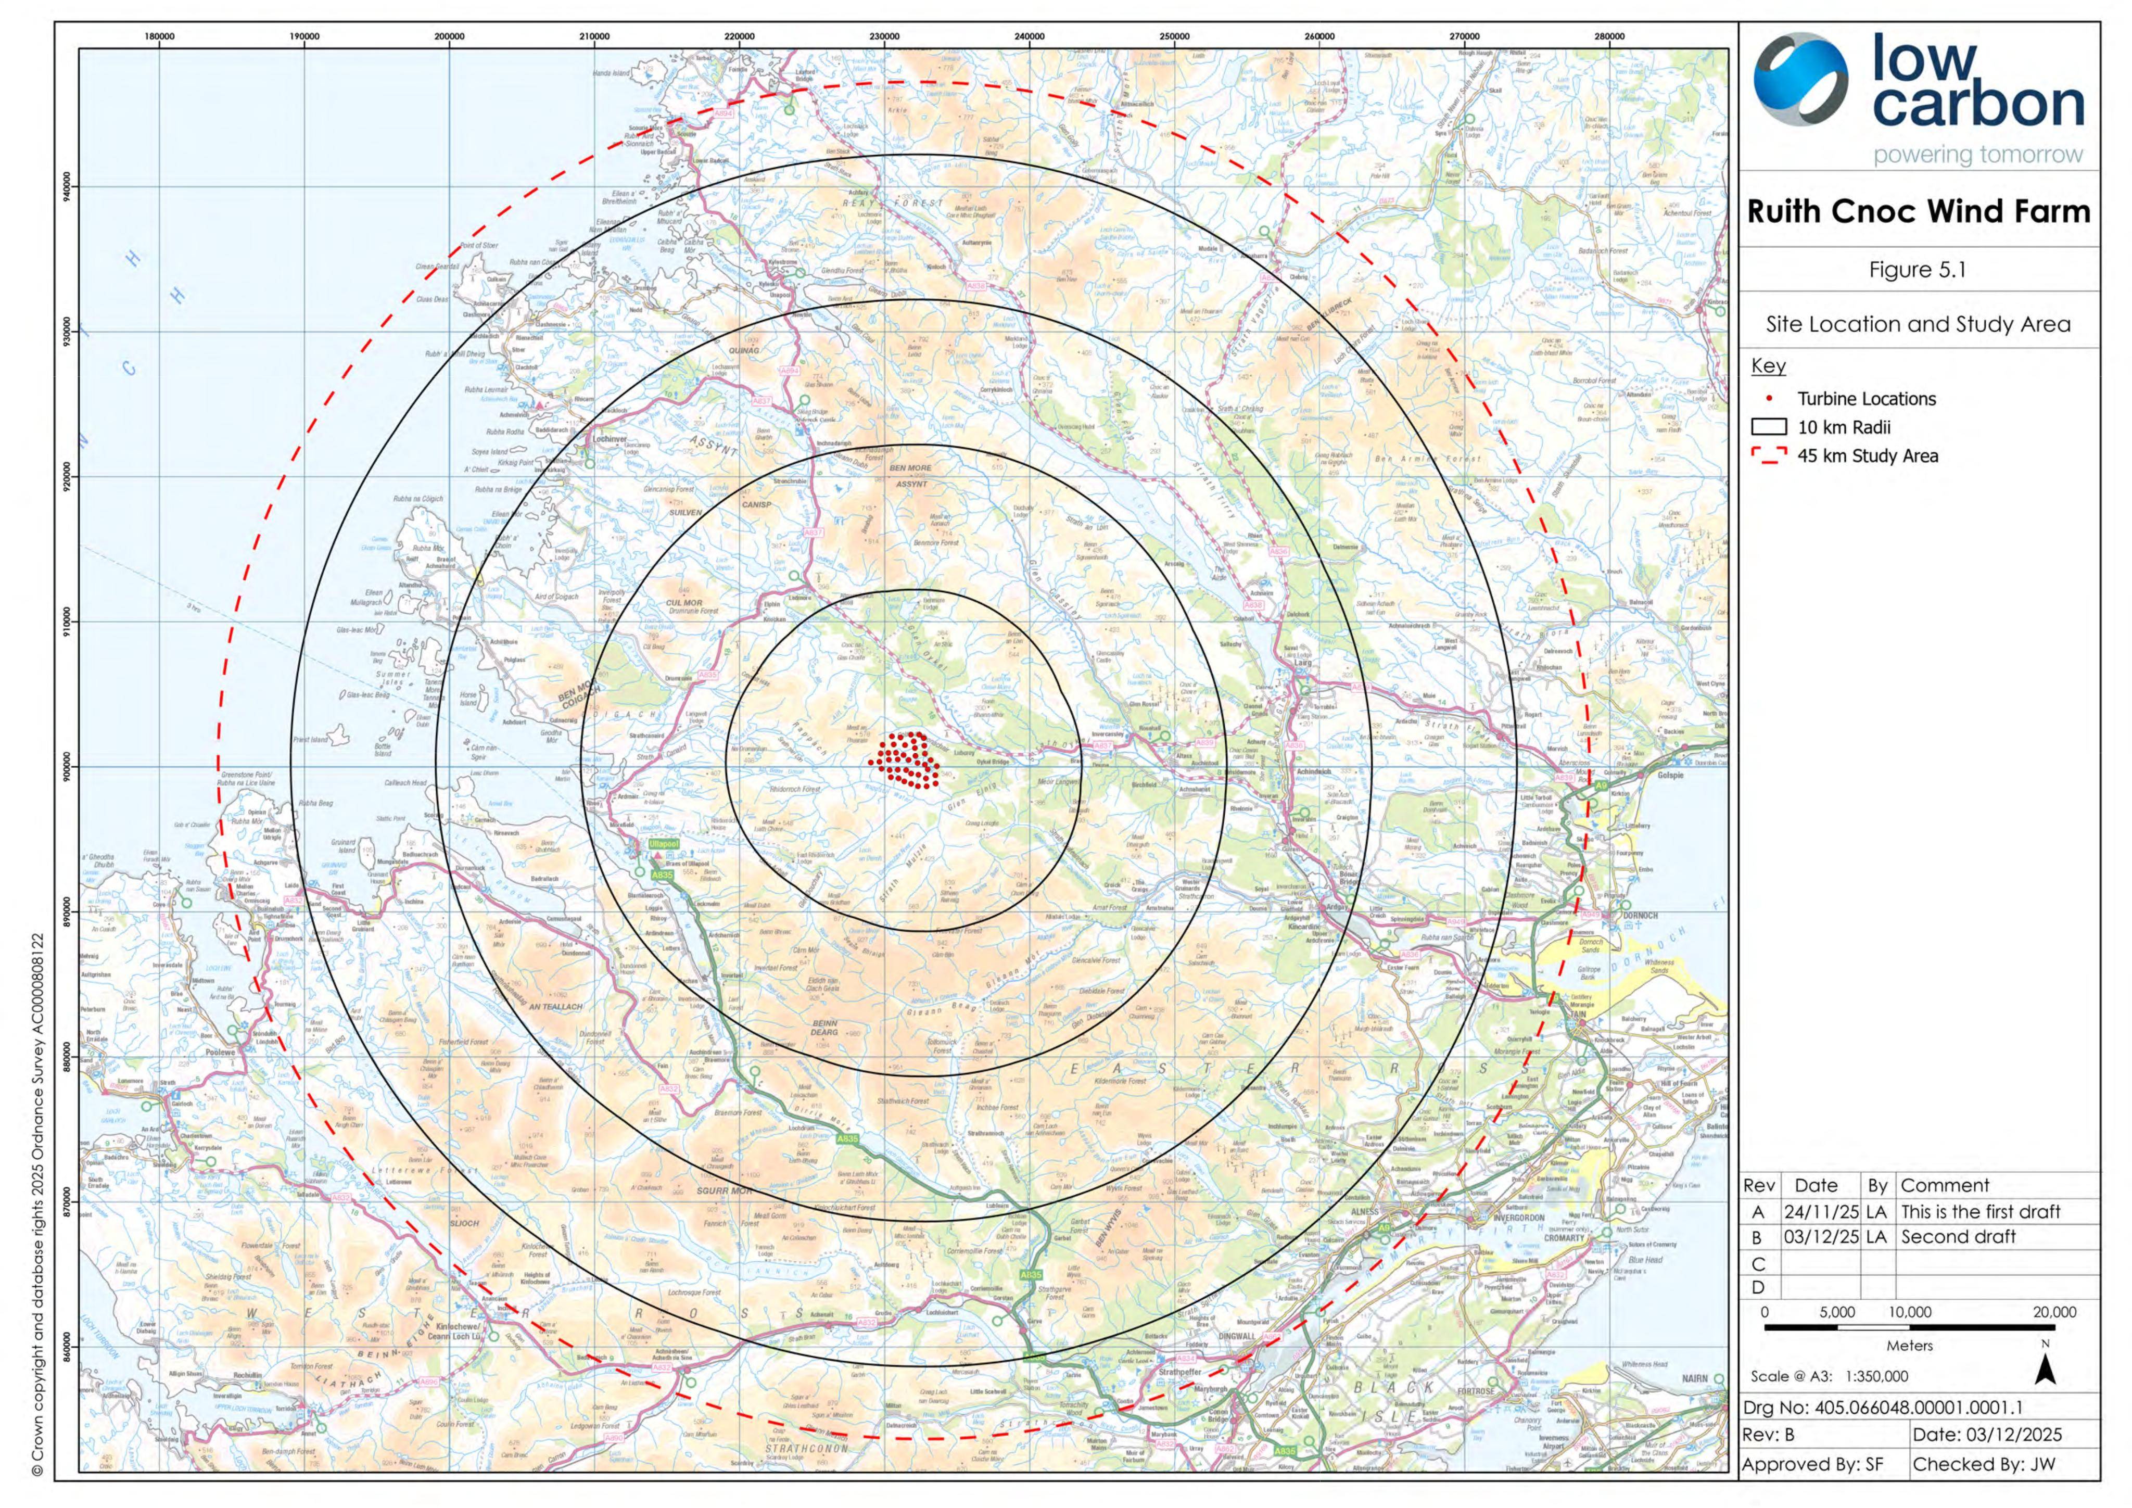
Task: Click the scale bar graphic
Action: click(x=1909, y=1328)
